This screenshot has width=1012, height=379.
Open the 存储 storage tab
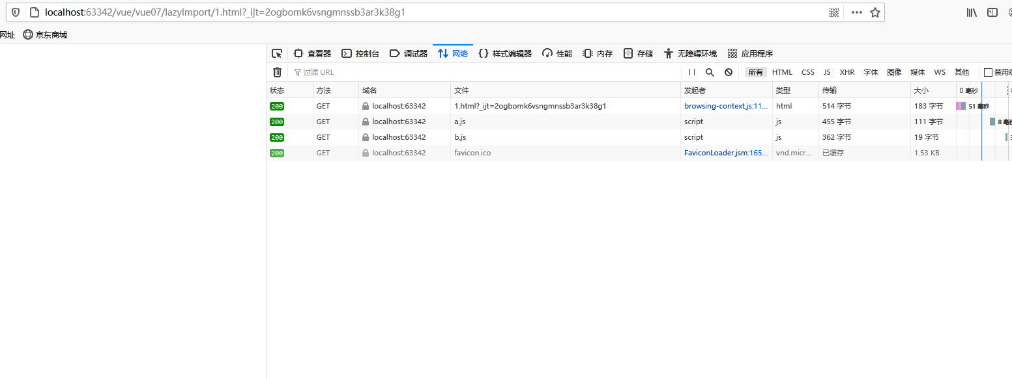(x=638, y=53)
